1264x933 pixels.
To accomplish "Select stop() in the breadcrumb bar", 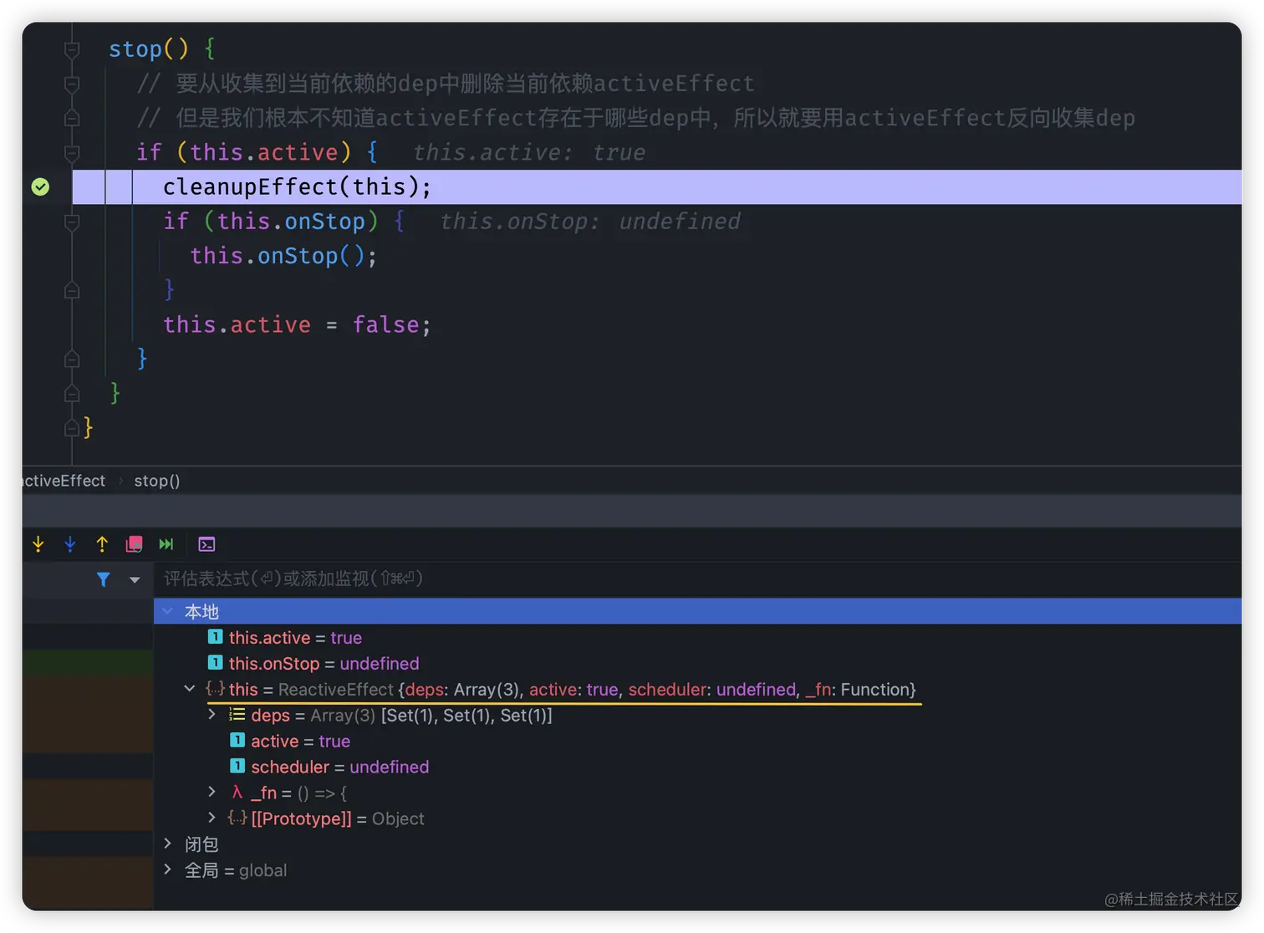I will (x=157, y=481).
